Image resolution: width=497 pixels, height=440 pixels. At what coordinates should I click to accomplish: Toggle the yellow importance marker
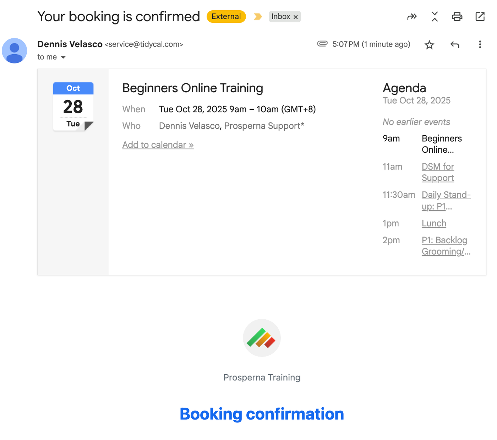[258, 17]
